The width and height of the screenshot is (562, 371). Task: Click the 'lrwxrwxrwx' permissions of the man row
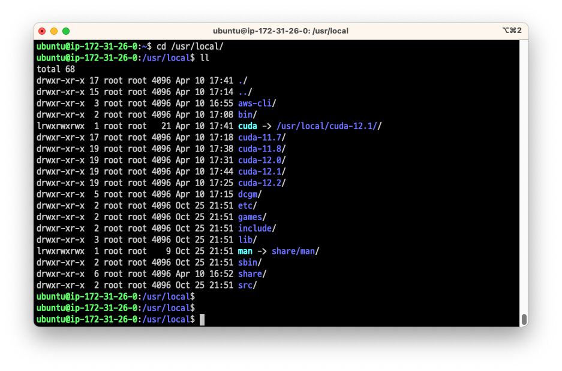pos(61,251)
